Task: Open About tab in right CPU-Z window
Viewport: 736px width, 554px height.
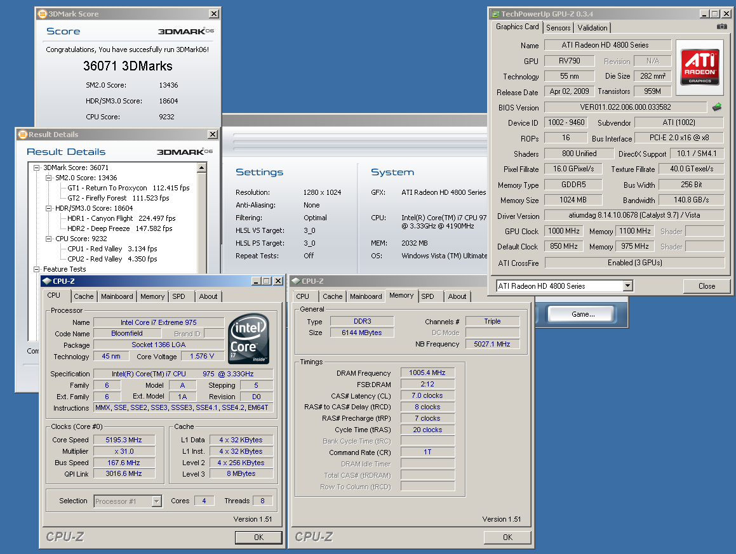Action: point(457,296)
